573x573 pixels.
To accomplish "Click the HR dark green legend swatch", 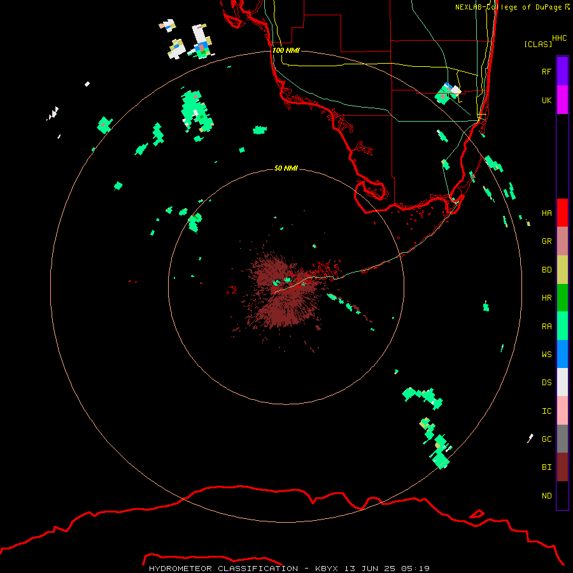I will (562, 298).
